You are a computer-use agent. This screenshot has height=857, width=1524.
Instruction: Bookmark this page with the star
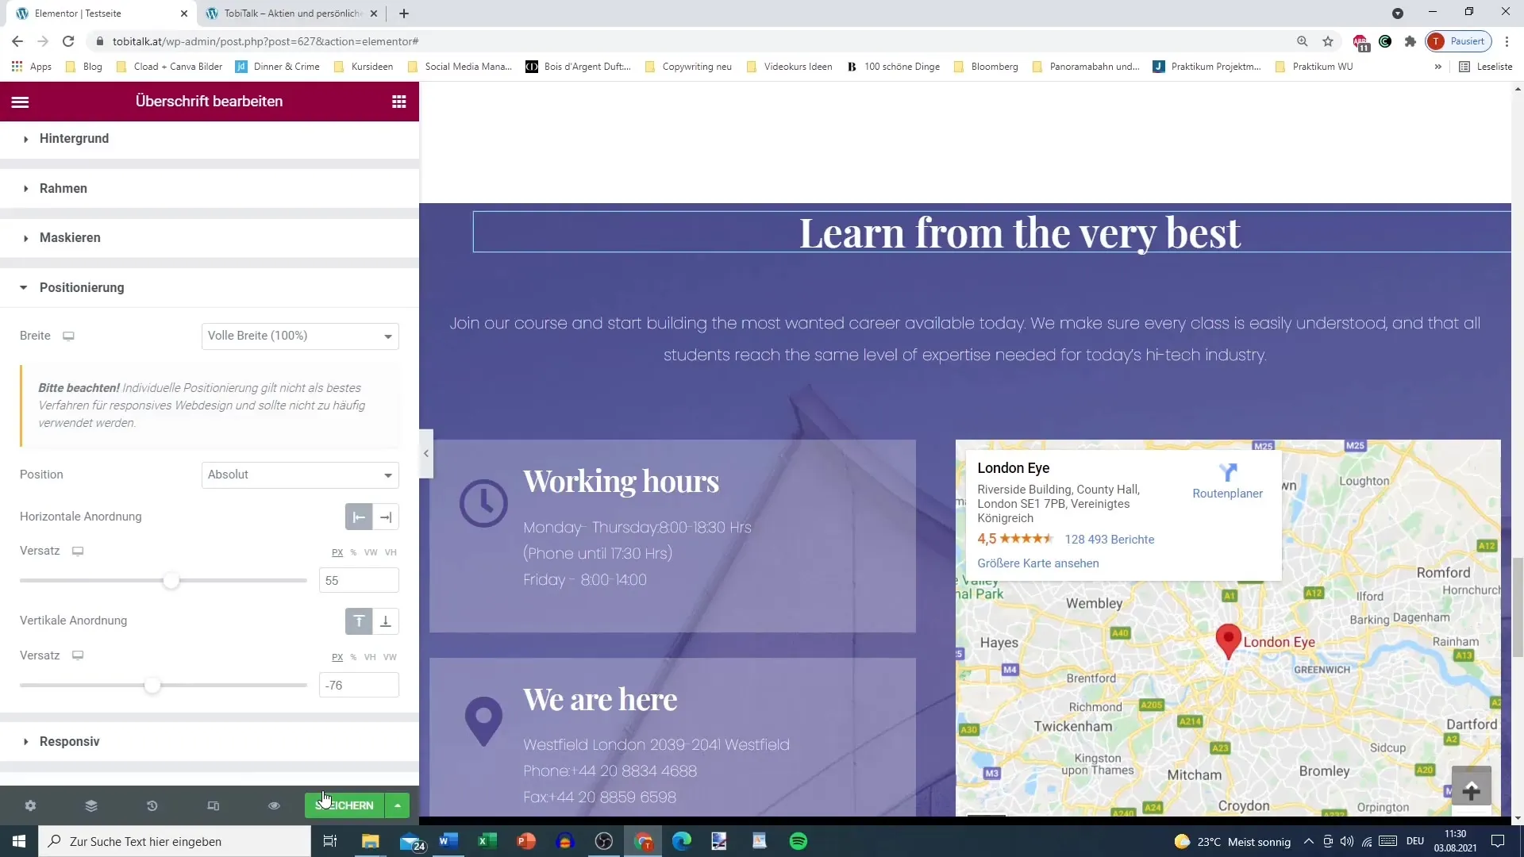point(1328,41)
